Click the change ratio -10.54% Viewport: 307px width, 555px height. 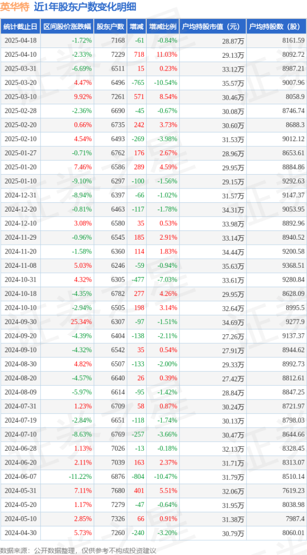pos(166,83)
